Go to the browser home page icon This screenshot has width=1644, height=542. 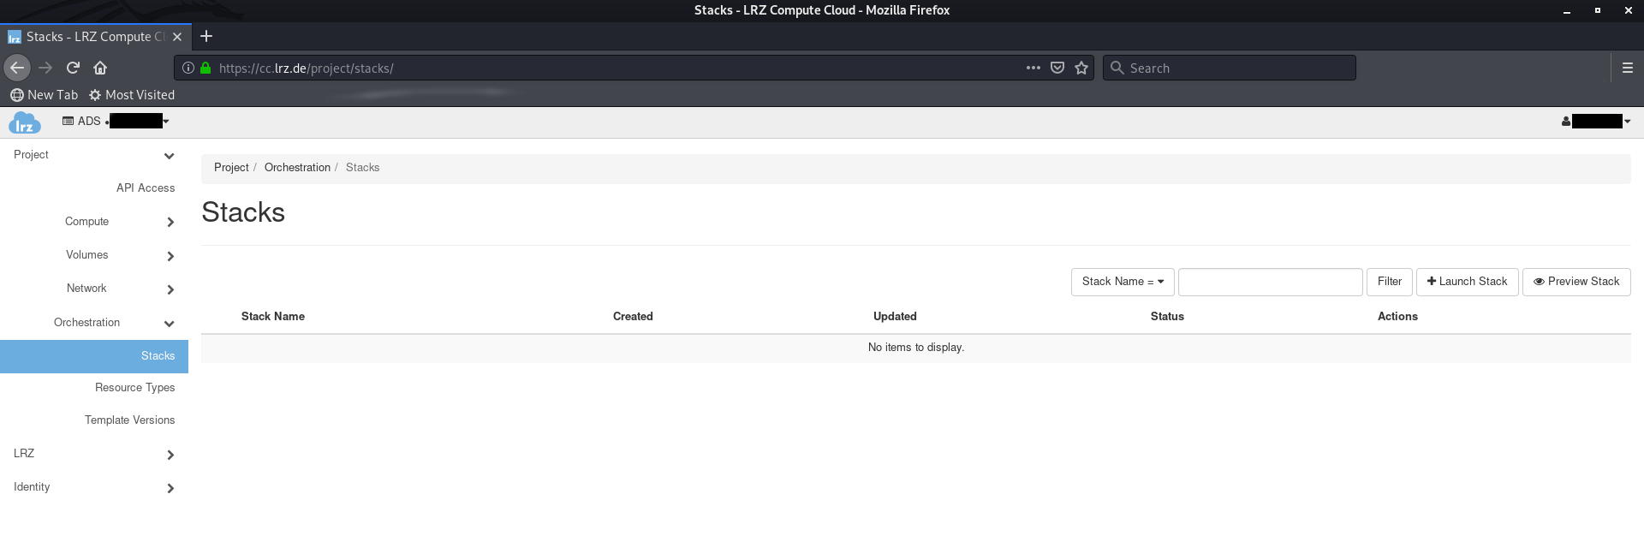[x=100, y=68]
